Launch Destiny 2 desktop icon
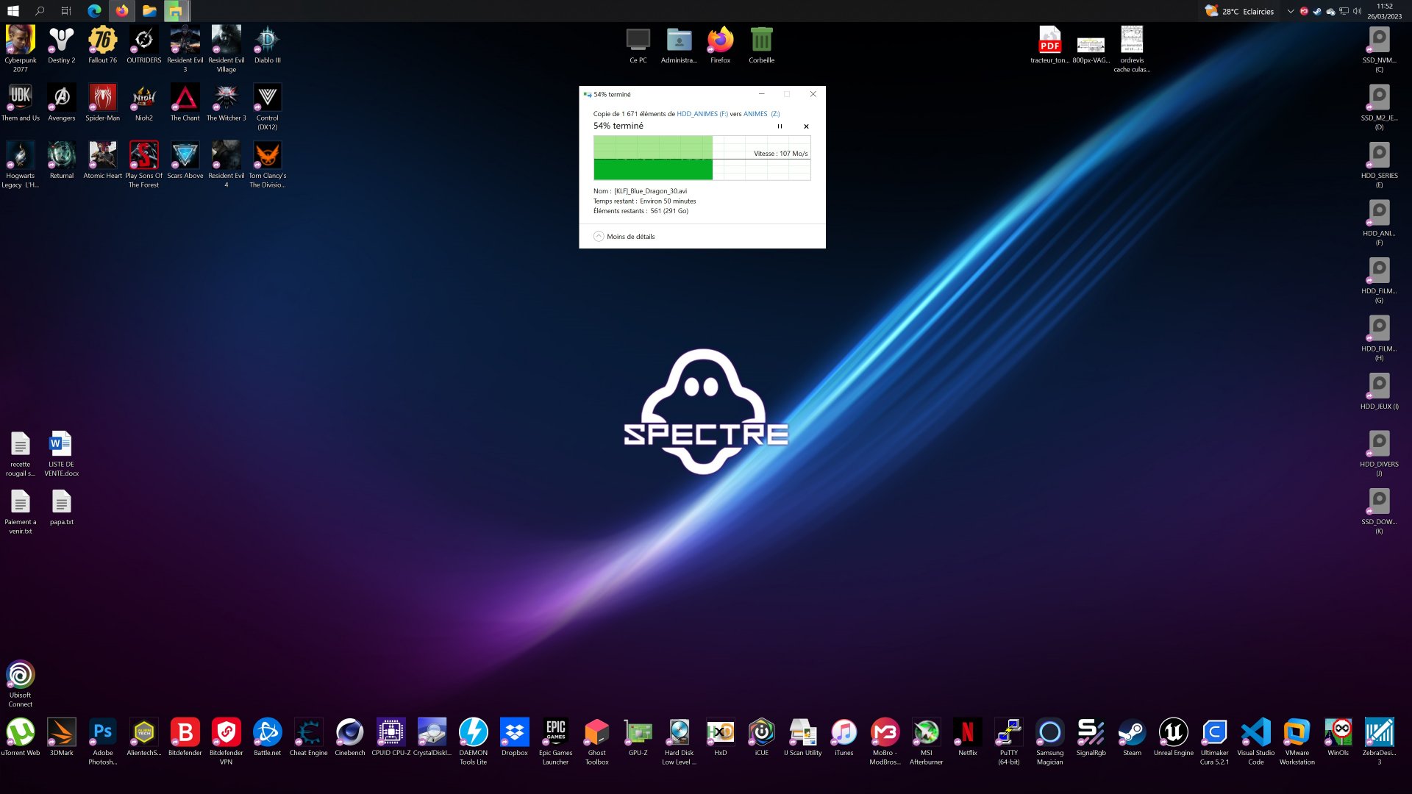Screen dimensions: 1412x794 pos(62,44)
